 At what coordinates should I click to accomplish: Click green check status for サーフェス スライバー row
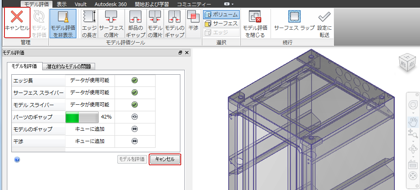(134, 92)
